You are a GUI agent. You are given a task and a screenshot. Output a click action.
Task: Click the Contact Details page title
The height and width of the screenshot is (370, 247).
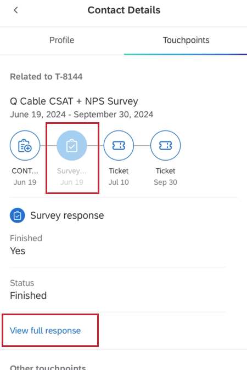(124, 10)
